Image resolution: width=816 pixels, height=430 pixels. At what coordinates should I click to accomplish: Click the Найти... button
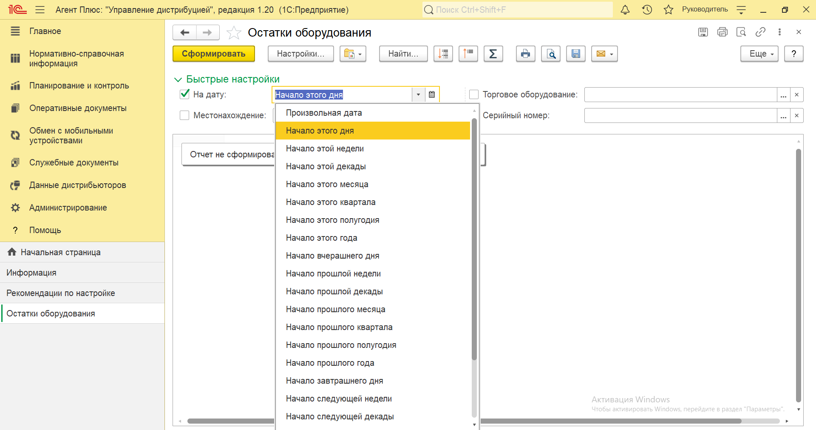pyautogui.click(x=403, y=54)
